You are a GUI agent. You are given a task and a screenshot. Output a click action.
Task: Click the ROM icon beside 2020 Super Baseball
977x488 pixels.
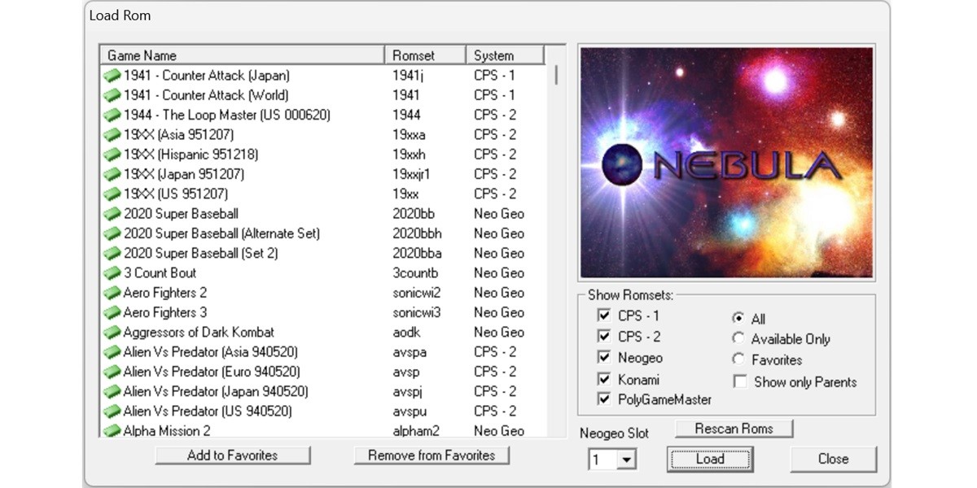click(112, 213)
